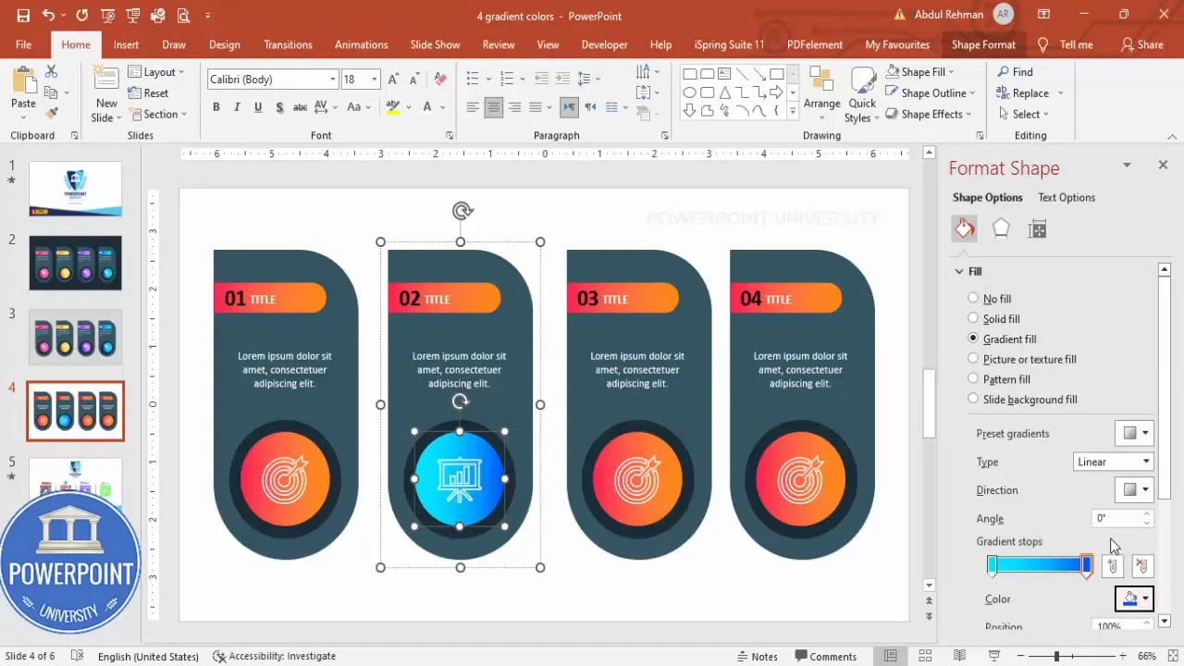Viewport: 1184px width, 666px height.
Task: Click the Redo/Repeat icon
Action: coord(82,16)
